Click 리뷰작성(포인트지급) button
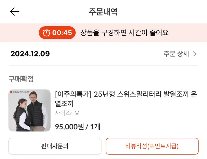The height and width of the screenshot is (159, 207). pos(152,146)
